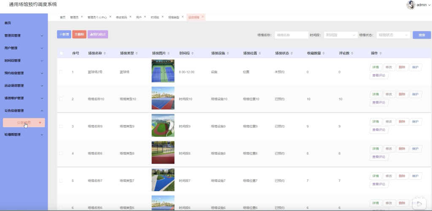Screen dimensions: 432x211
Task: Click the red 删除 batch button
Action: (x=79, y=35)
